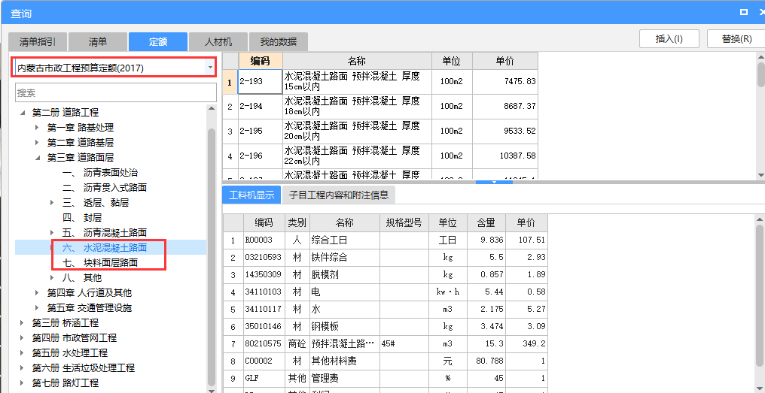Select quota code 2-196 cell
The image size is (765, 393).
coord(260,156)
